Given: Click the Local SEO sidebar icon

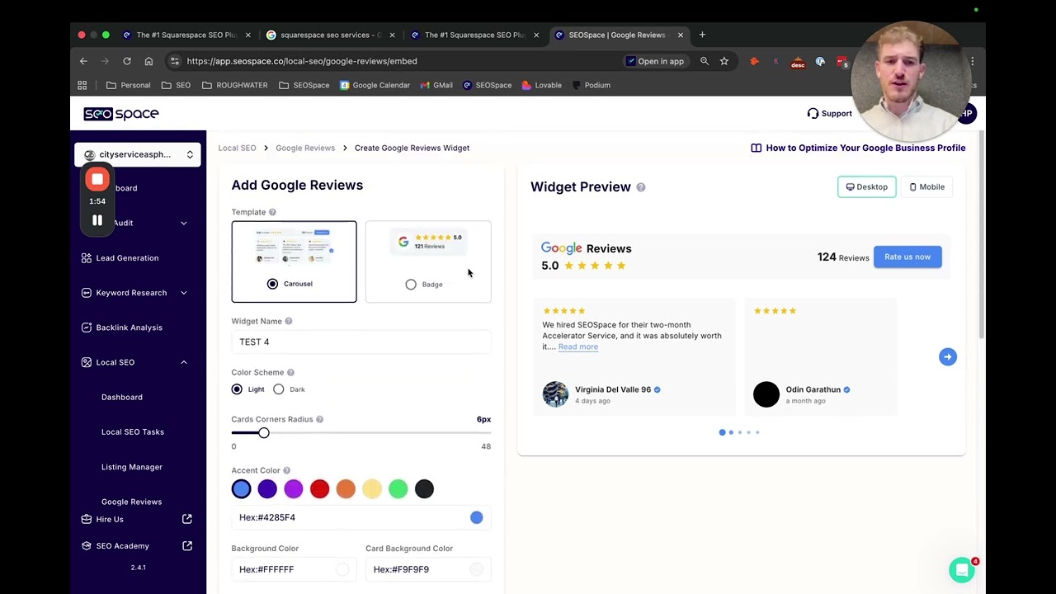Looking at the screenshot, I should 87,362.
